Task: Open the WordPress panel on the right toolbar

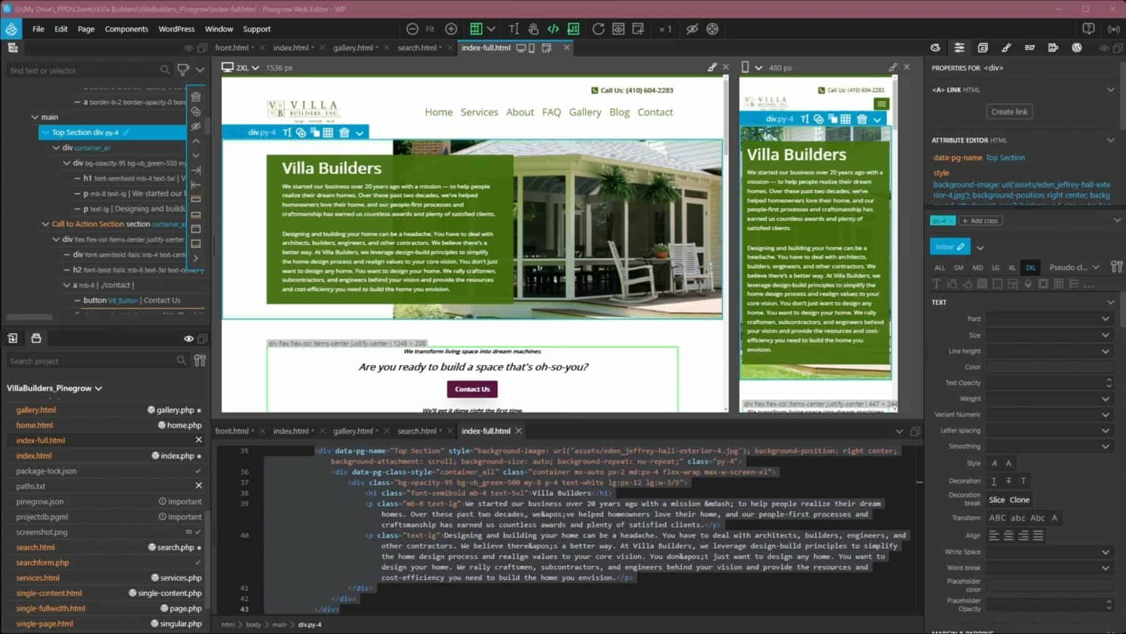Action: point(1077,48)
